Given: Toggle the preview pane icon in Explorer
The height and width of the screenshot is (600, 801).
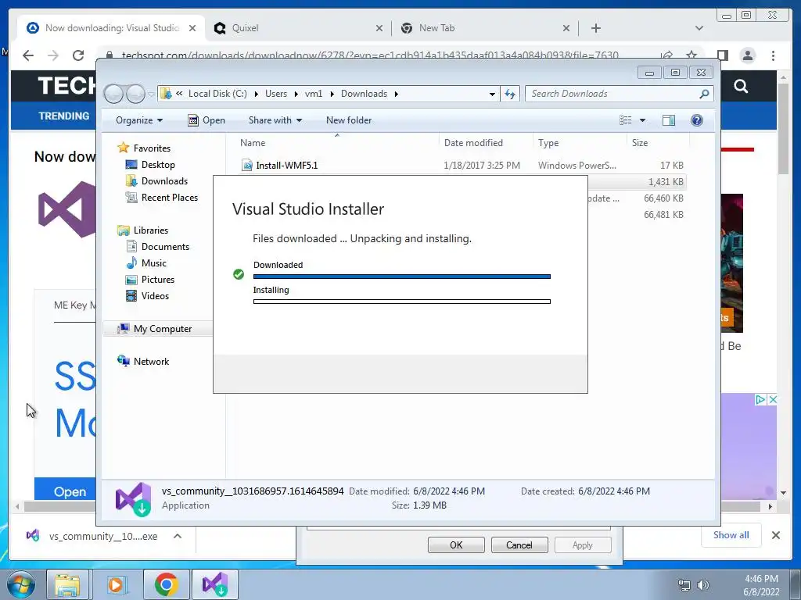Looking at the screenshot, I should coord(669,120).
